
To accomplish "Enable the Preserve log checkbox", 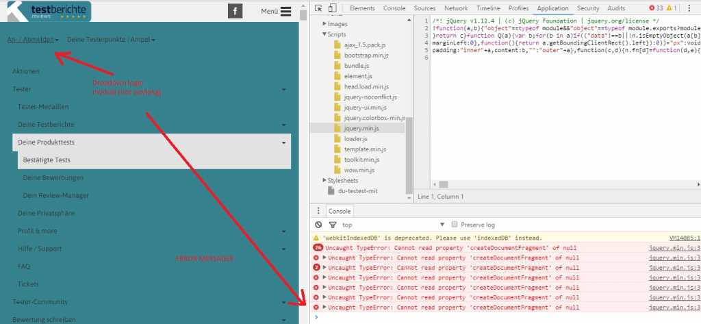I will pos(454,225).
